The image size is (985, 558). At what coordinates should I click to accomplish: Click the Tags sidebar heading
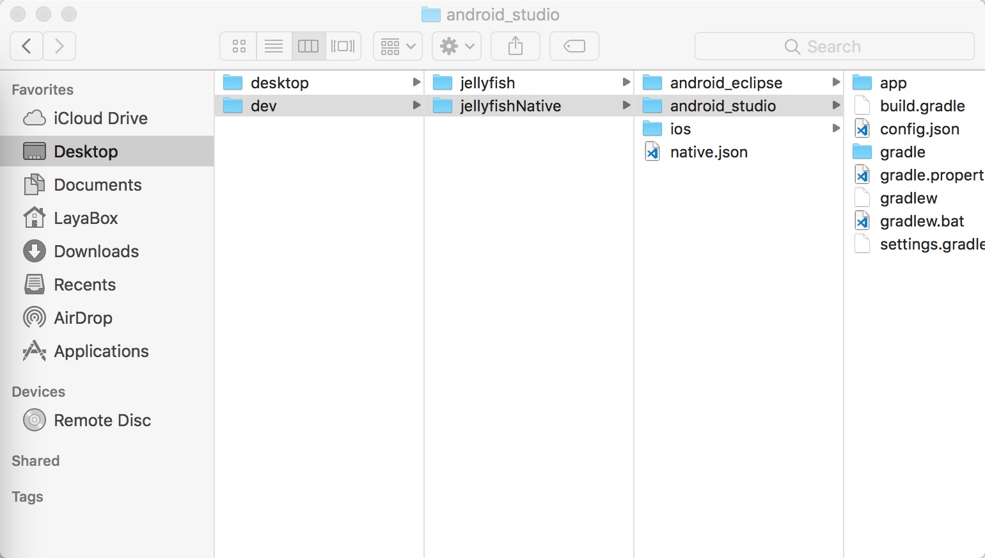tap(28, 497)
